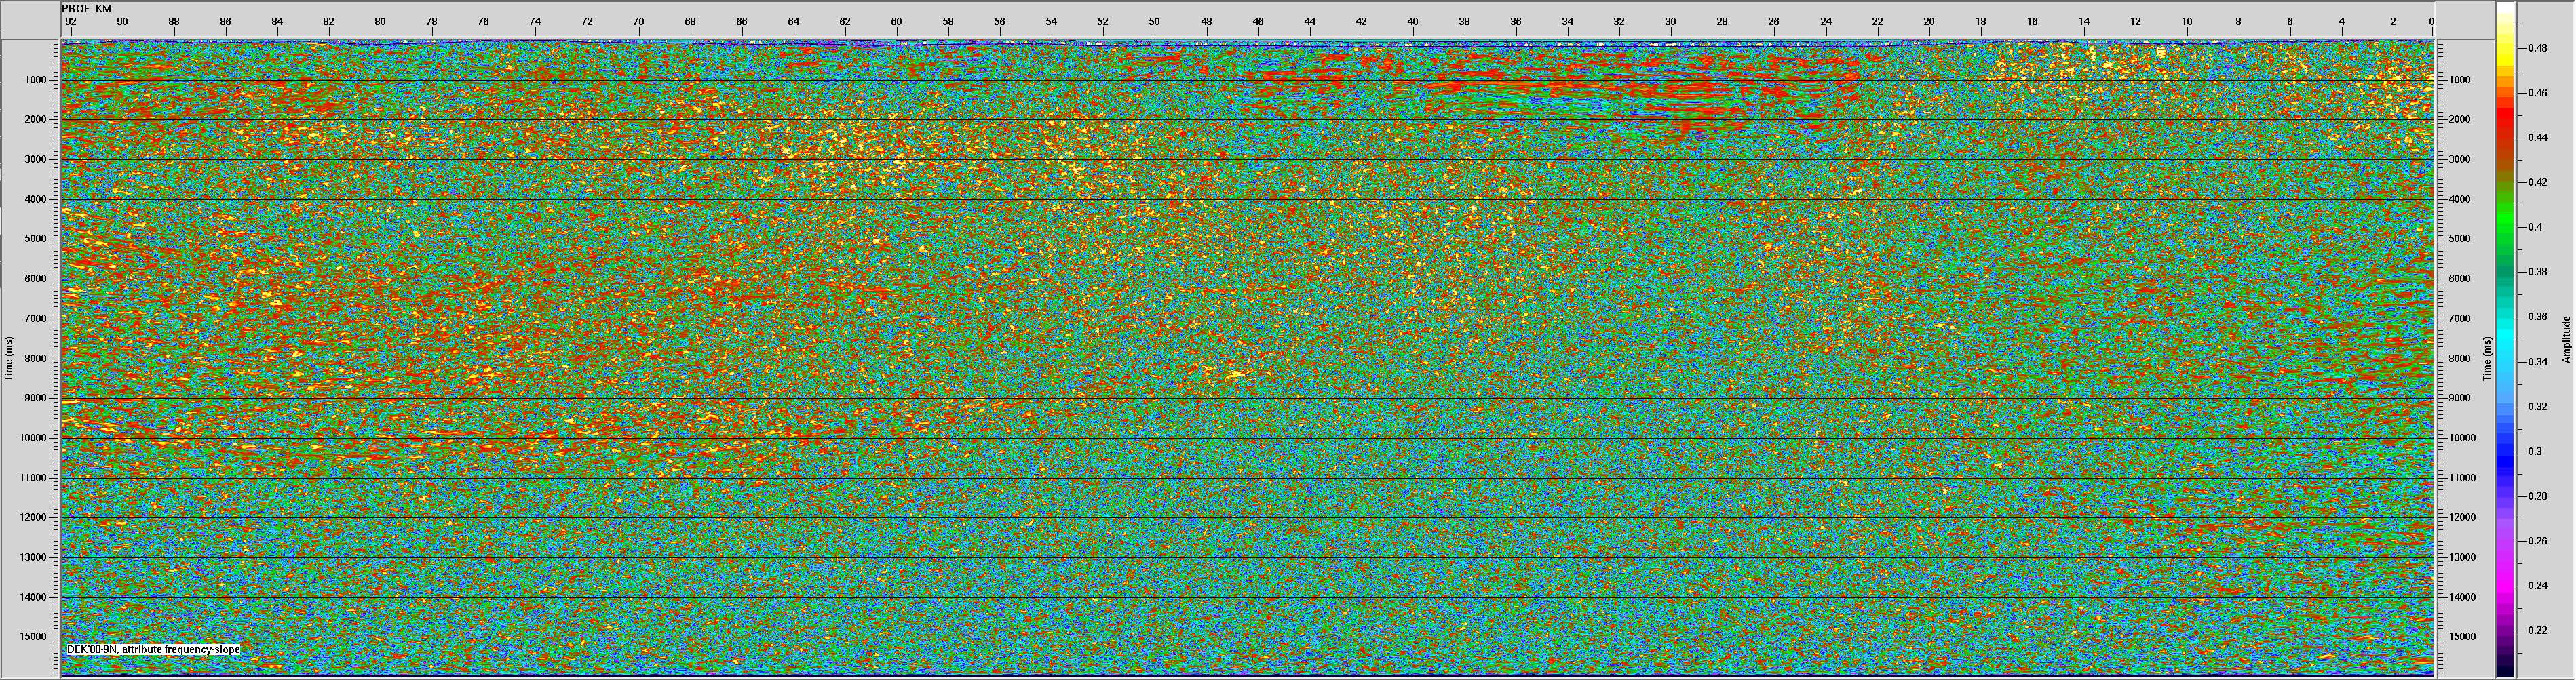Click the DEK'88-9N attribute frequency-slope label
The width and height of the screenshot is (2576, 680).
coord(153,650)
